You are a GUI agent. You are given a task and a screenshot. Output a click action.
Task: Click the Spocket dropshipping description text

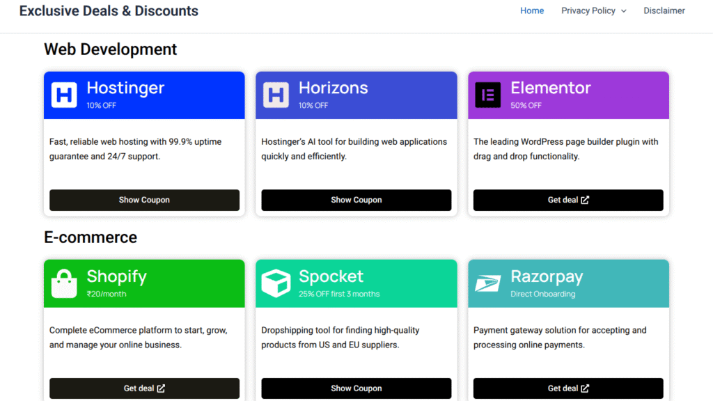pos(340,338)
